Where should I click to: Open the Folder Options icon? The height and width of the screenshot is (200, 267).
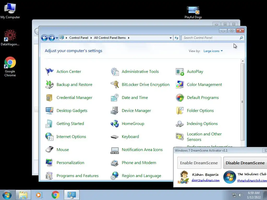[x=180, y=110]
